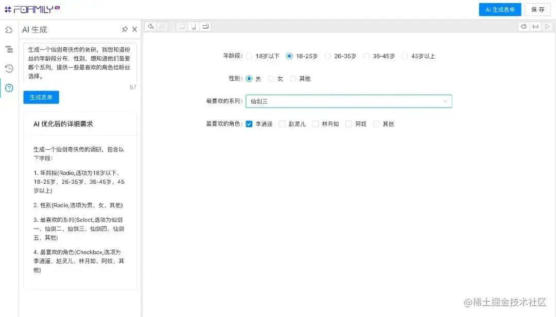Click the 保存 button
The image size is (556, 317).
click(537, 10)
